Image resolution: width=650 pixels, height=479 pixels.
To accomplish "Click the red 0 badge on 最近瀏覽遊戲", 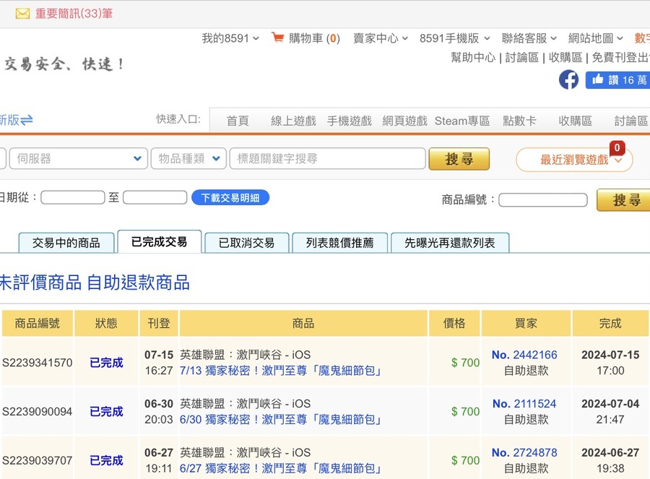I will click(617, 147).
